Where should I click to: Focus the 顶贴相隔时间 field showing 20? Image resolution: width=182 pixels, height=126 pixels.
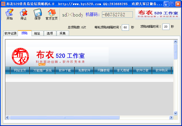click(x=166, y=27)
